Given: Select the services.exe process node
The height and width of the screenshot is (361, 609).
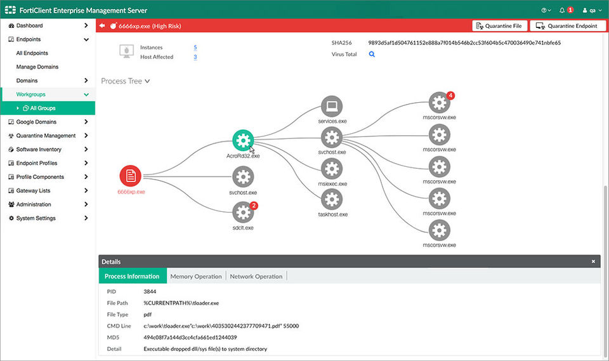Looking at the screenshot, I should click(x=332, y=106).
